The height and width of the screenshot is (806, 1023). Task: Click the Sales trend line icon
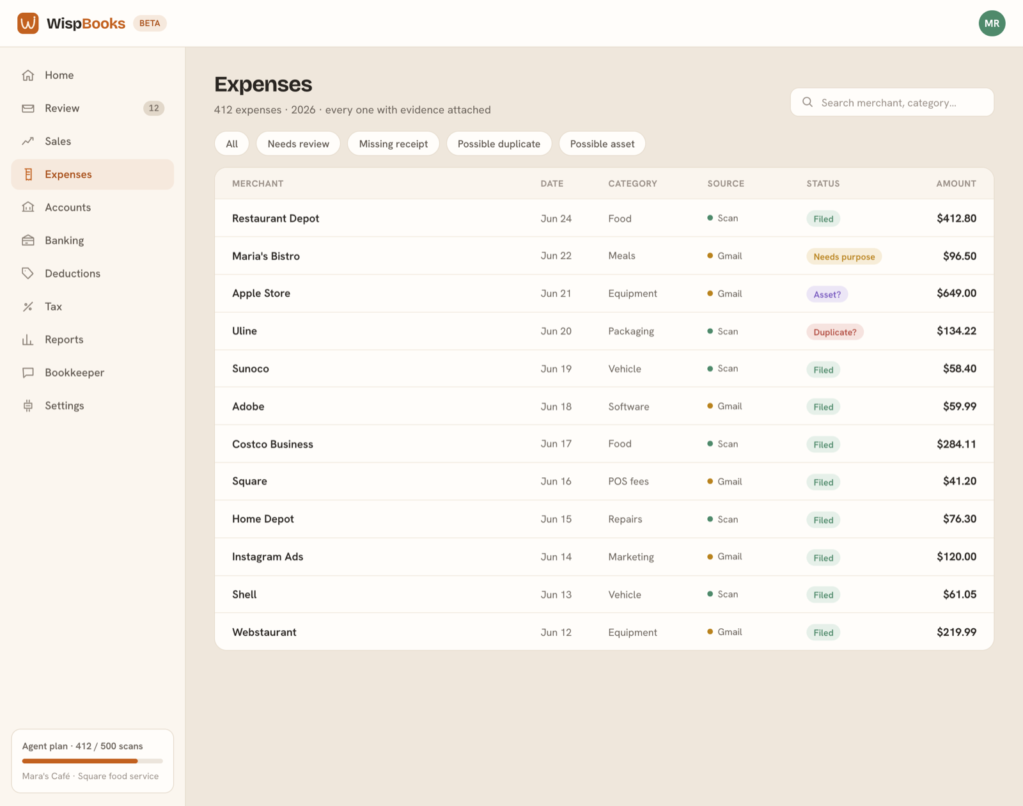pyautogui.click(x=28, y=141)
